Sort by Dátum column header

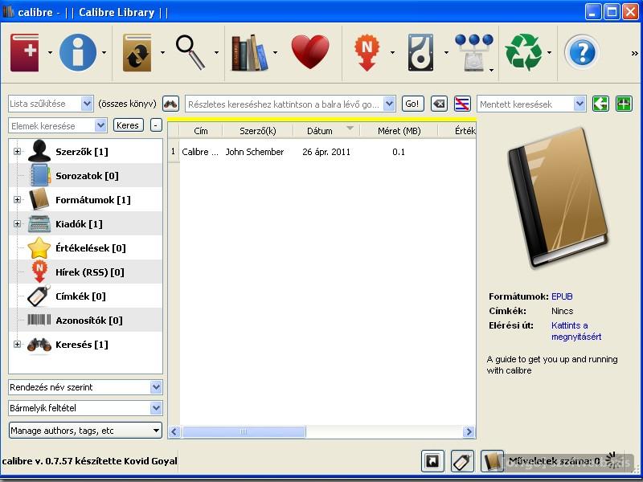pos(326,131)
